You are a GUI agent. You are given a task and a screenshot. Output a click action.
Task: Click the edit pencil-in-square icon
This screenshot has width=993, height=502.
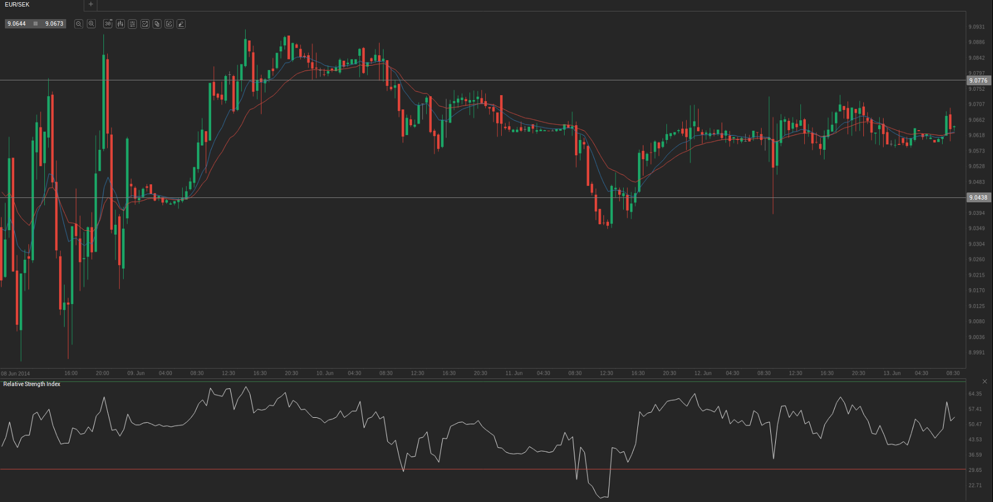(169, 24)
